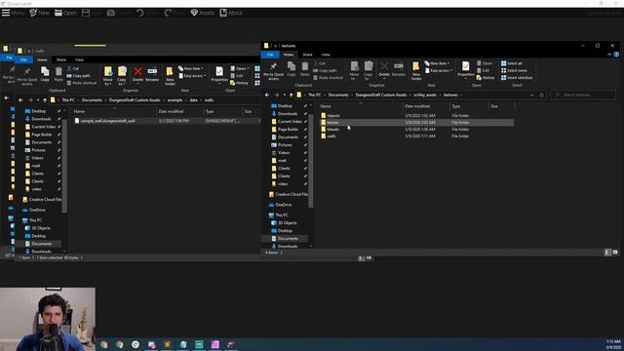Click Select all in textures window ribbon
Screen dimensions: 624x351
(511, 63)
